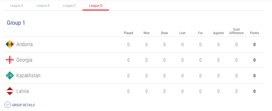Viewport: 272px width, 111px height.
Task: Select the League D tab
Action: tap(96, 6)
